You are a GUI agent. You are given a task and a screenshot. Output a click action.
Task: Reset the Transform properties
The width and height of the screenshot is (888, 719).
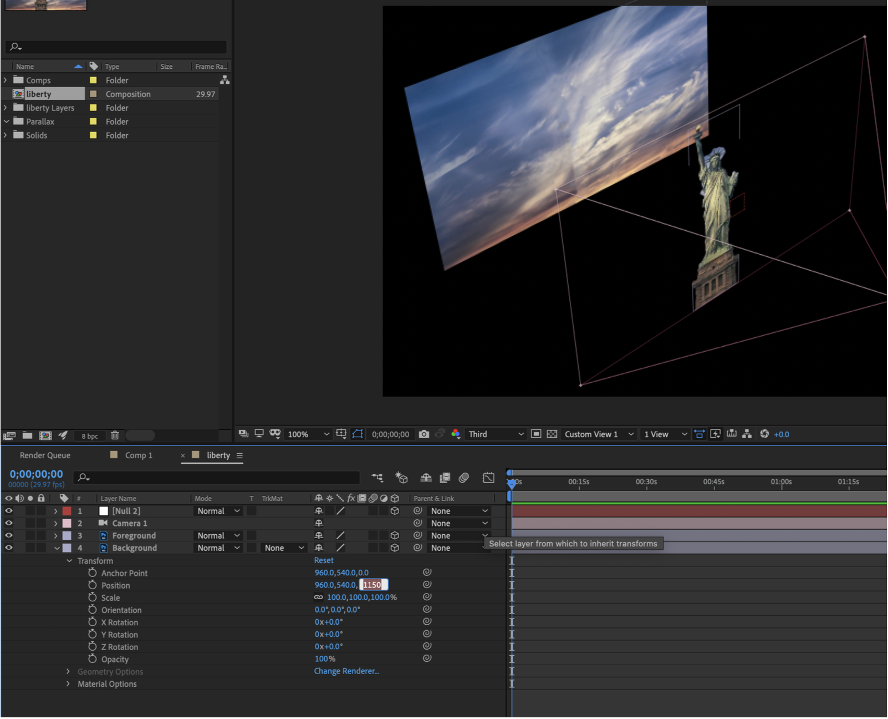[x=324, y=560]
